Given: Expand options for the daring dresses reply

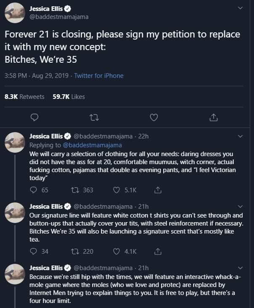Looking at the screenshot, I should (240, 136).
